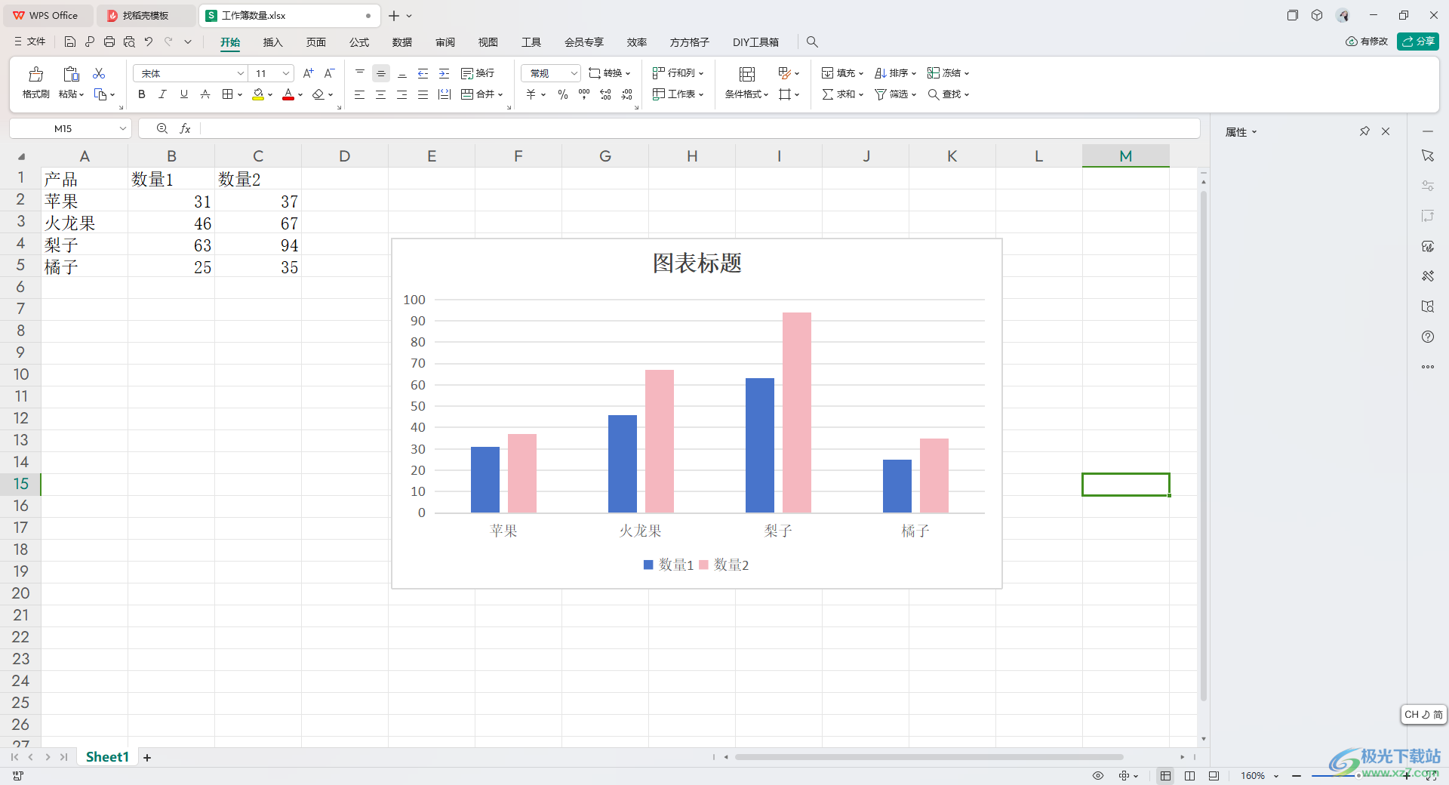Increase font size with A+ icon
The image size is (1449, 785).
point(308,73)
